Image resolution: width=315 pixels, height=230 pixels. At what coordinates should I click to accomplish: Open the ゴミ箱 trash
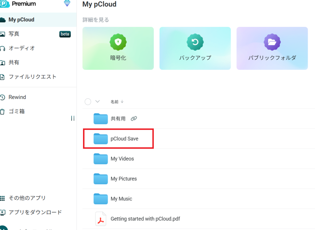16,112
